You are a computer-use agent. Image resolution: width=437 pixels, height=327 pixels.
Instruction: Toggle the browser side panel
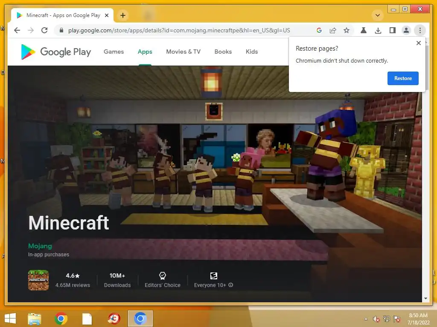coord(393,30)
